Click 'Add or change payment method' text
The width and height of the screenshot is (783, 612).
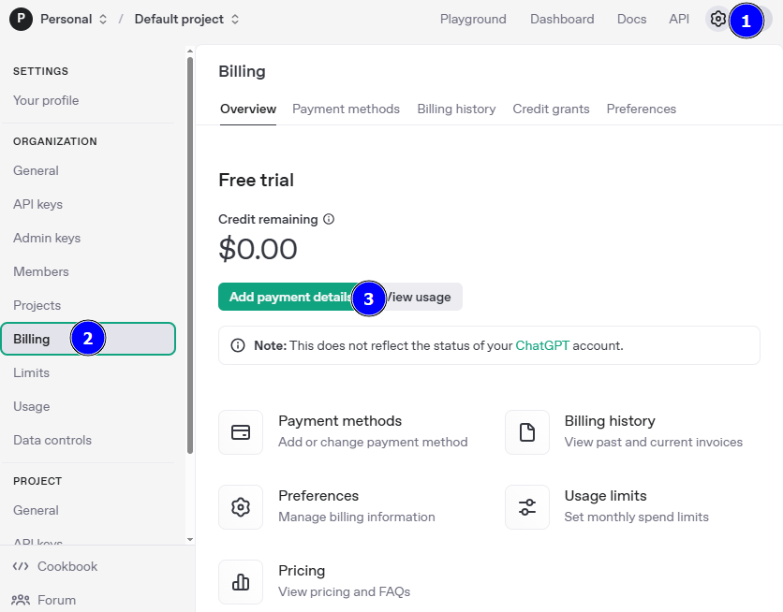[x=373, y=442]
